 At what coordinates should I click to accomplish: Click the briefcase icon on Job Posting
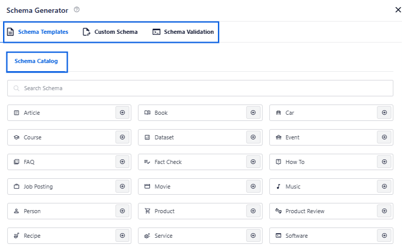point(16,187)
